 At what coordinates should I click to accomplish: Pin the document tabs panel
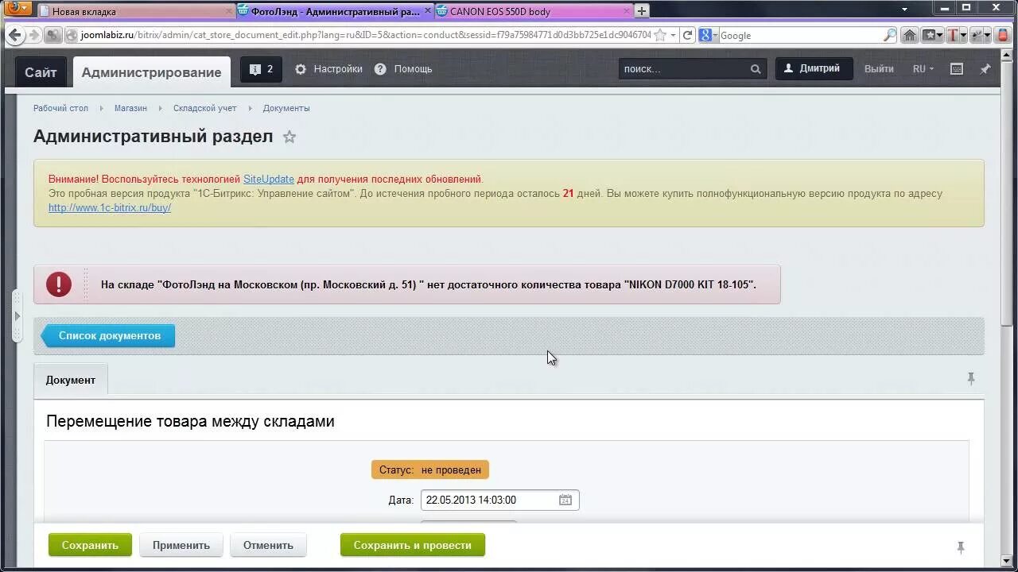click(970, 379)
